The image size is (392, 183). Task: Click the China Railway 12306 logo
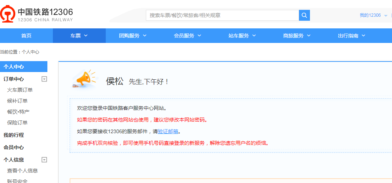[36, 15]
